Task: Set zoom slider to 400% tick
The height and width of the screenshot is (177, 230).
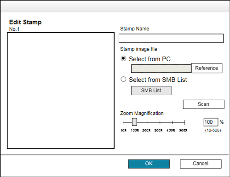Action: coord(172,122)
